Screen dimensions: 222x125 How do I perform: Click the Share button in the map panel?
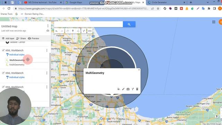21,39
